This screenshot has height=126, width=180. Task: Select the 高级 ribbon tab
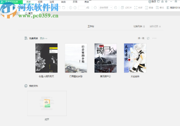[87, 2]
